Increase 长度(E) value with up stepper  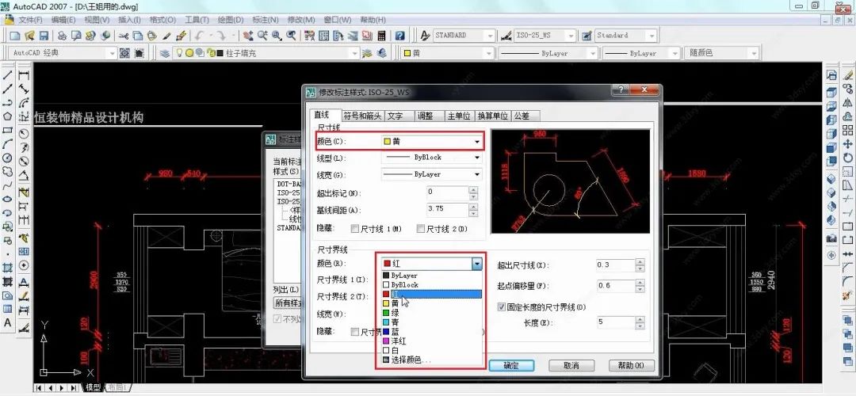pyautogui.click(x=640, y=319)
